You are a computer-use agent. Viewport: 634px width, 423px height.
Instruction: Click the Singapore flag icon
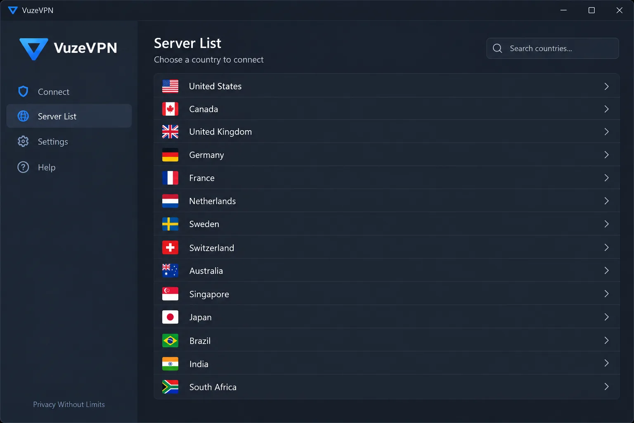pyautogui.click(x=170, y=294)
